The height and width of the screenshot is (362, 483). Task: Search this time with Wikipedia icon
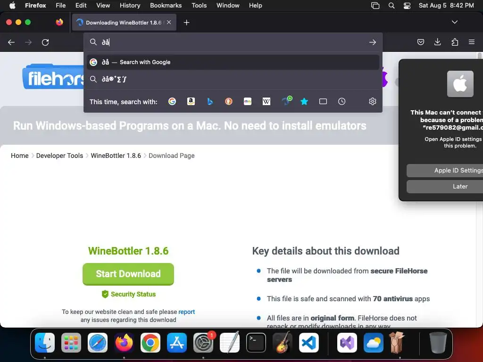[266, 101]
